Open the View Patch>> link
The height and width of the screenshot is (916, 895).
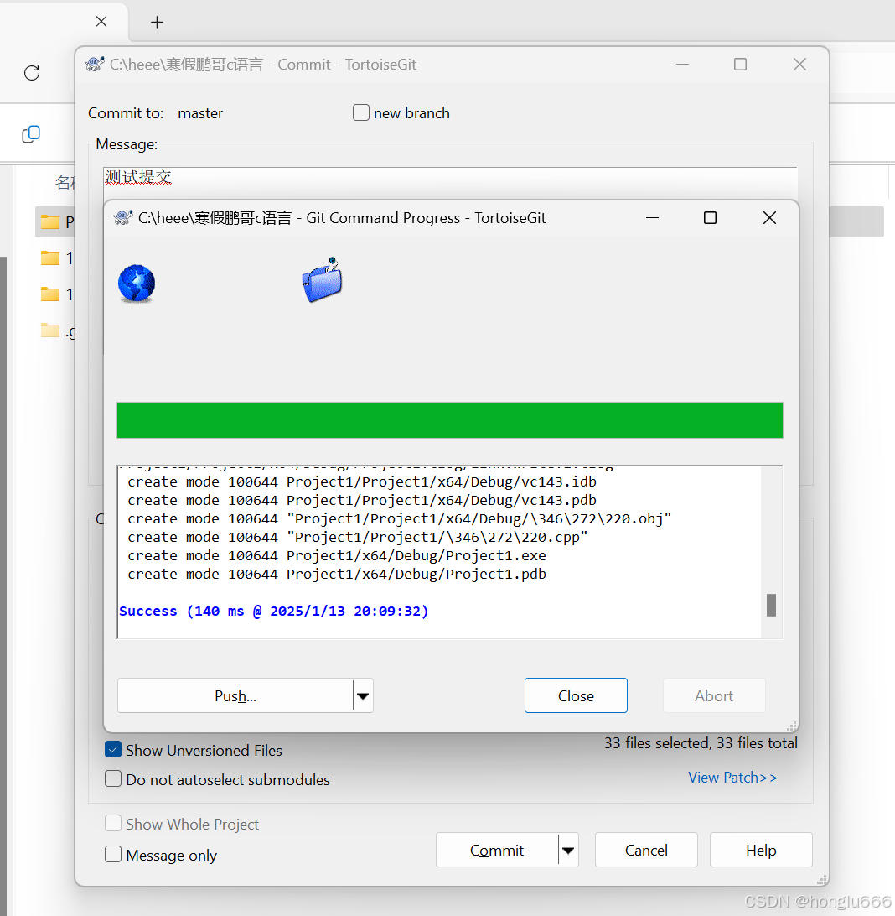[x=732, y=778]
